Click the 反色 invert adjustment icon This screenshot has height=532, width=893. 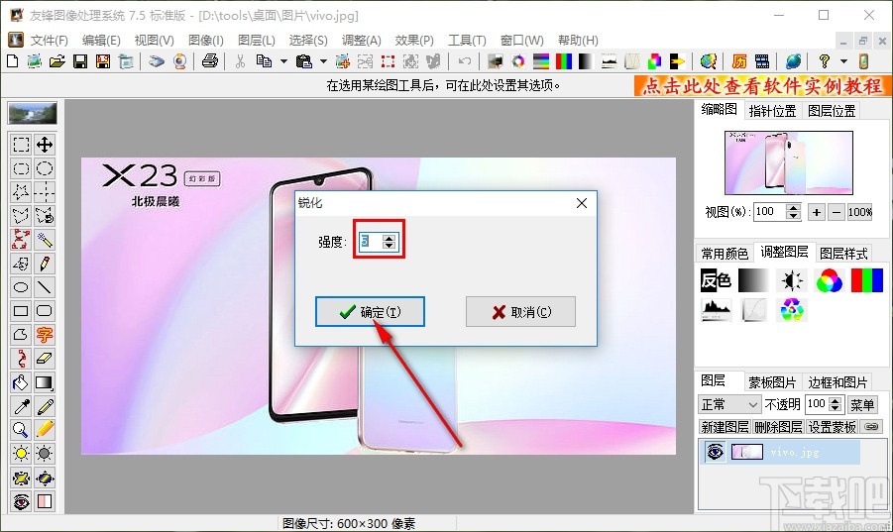coord(716,280)
